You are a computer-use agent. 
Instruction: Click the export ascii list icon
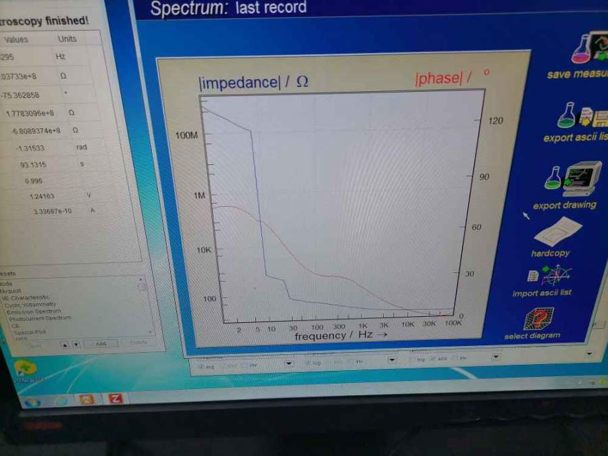[582, 115]
